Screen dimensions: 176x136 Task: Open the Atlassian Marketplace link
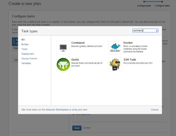point(57,109)
